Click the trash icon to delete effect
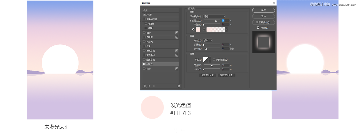This screenshot has width=359, height=134. click(x=179, y=86)
